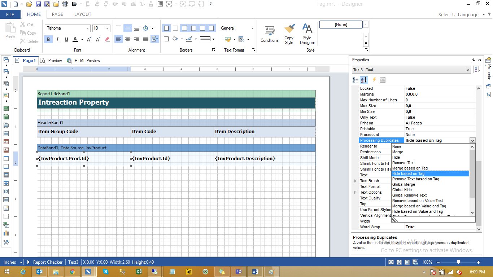Screen dimensions: 493x277
Task: Click the Save icon in quick access toolbar
Action: 38,4
